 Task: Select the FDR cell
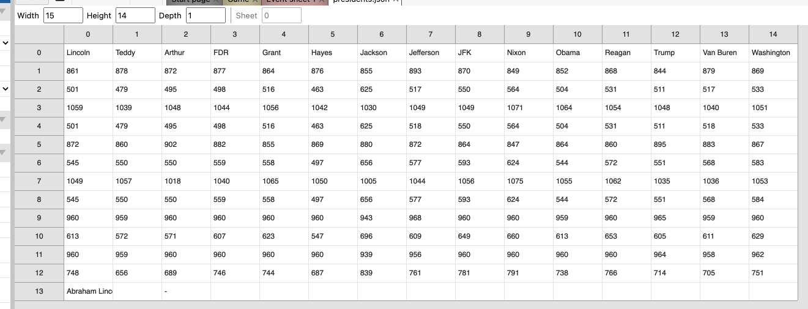click(235, 53)
